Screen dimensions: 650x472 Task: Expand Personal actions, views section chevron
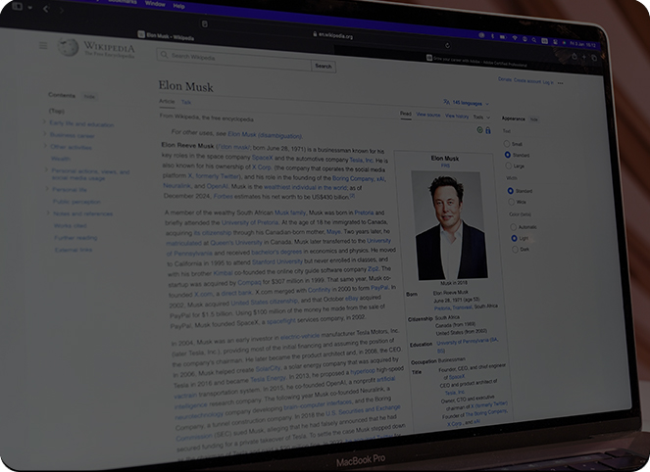[x=46, y=169]
